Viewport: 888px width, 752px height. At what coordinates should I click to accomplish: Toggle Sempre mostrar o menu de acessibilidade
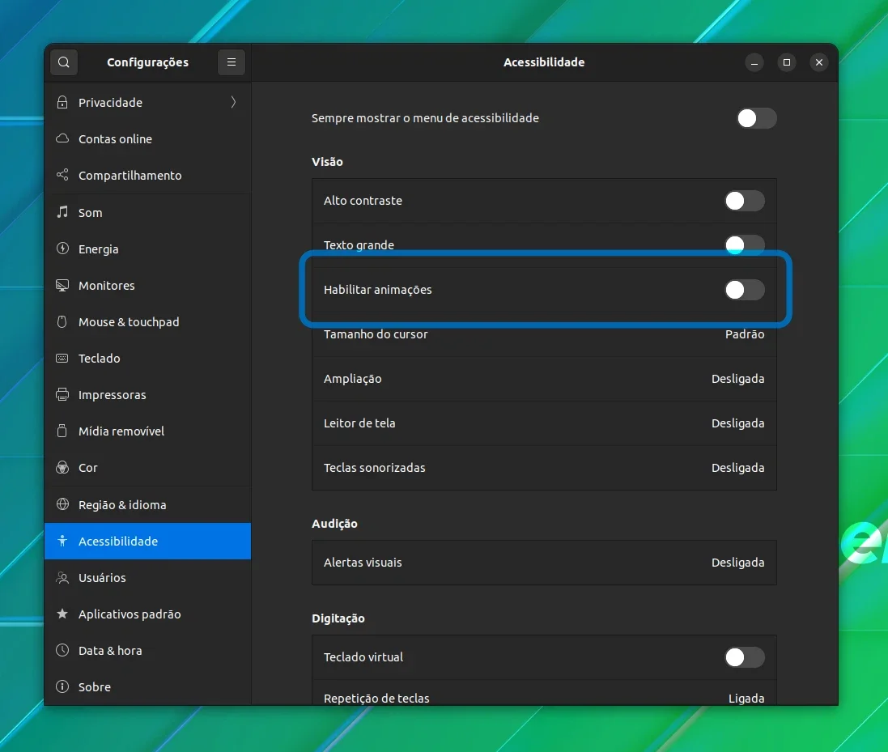757,118
